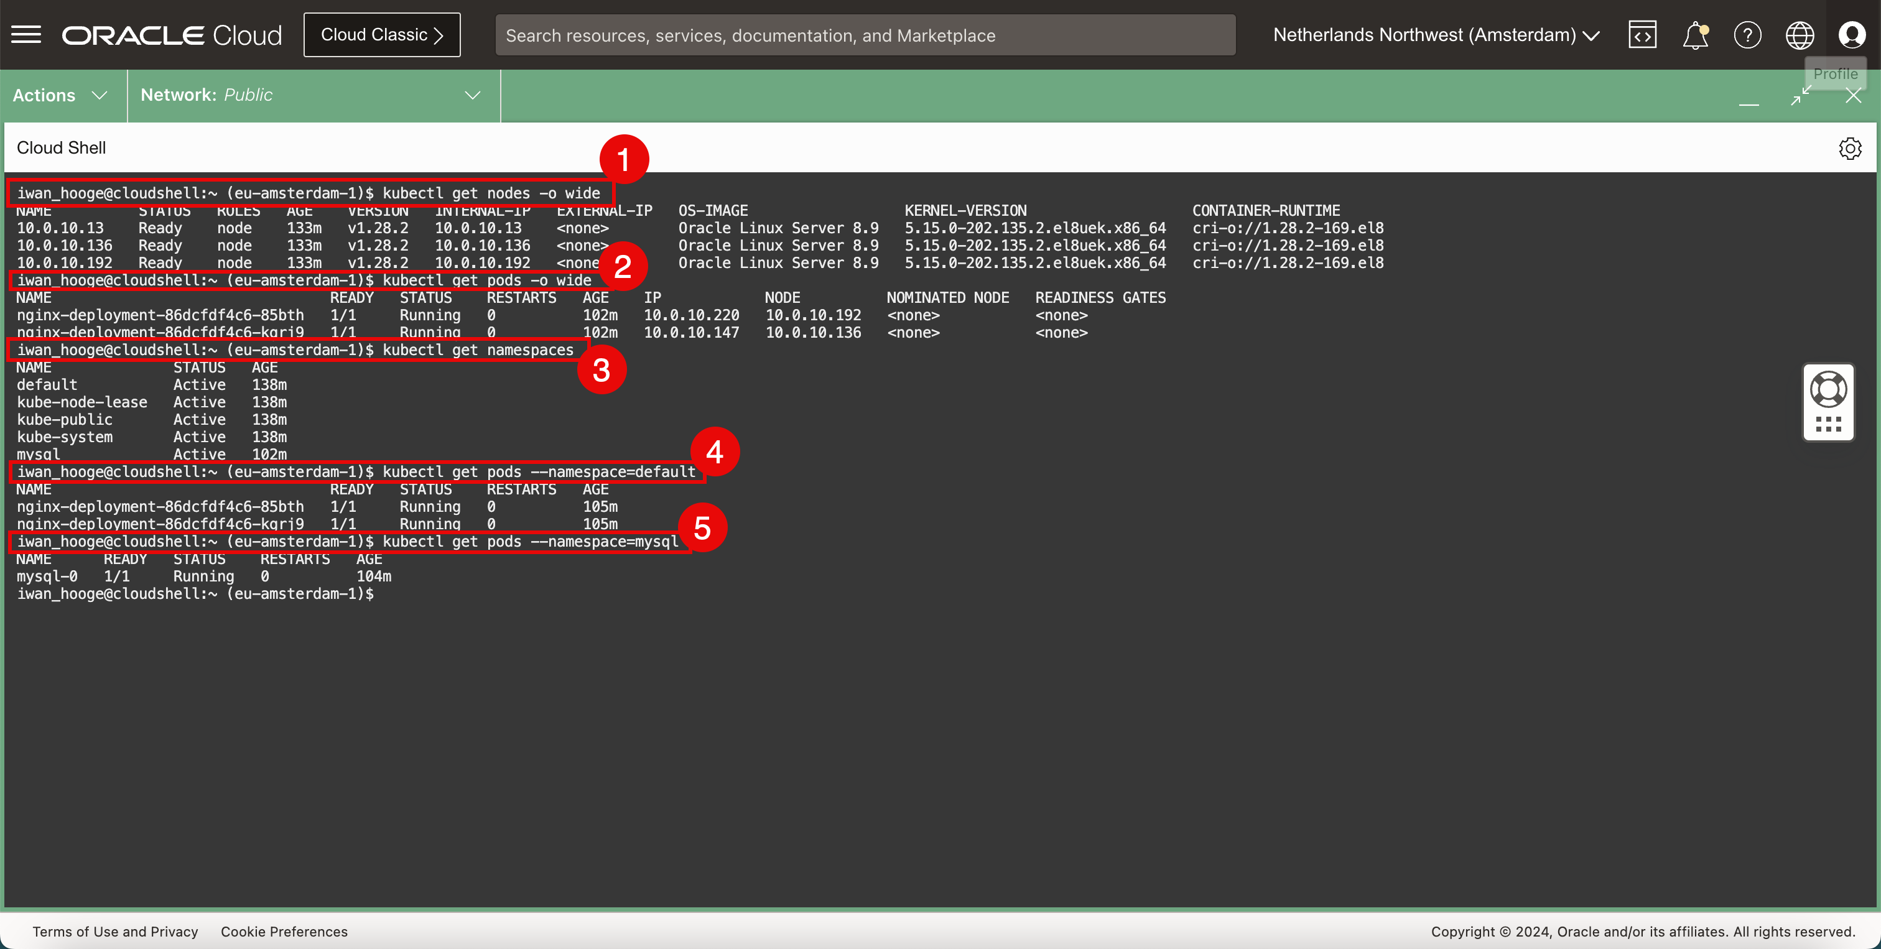The image size is (1881, 949).
Task: Expand the Actions dropdown
Action: point(60,95)
